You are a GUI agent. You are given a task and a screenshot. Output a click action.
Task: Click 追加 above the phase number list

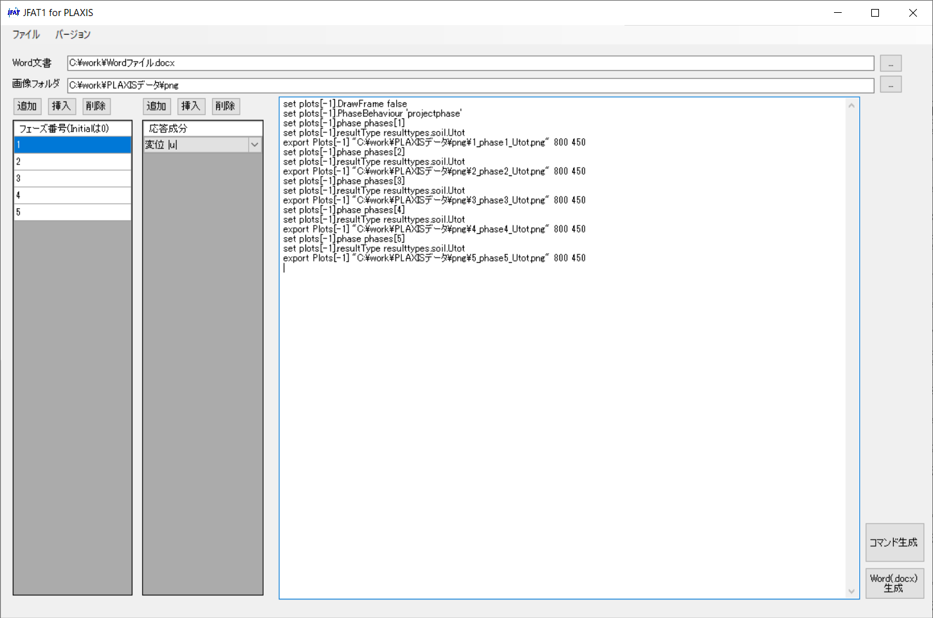(x=28, y=106)
